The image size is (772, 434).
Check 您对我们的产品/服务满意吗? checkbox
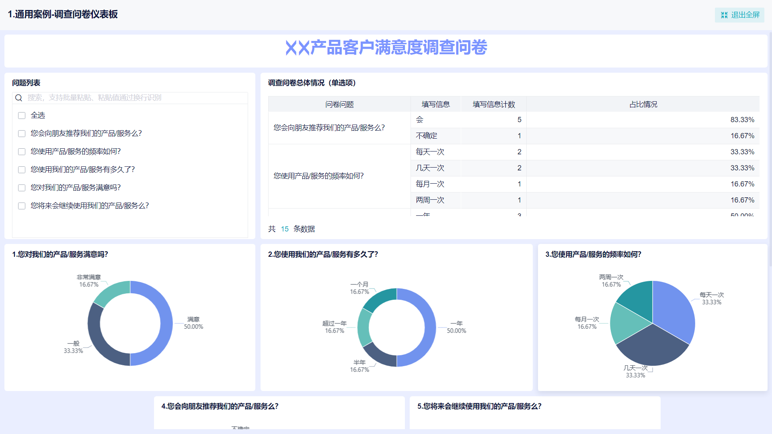pos(22,188)
